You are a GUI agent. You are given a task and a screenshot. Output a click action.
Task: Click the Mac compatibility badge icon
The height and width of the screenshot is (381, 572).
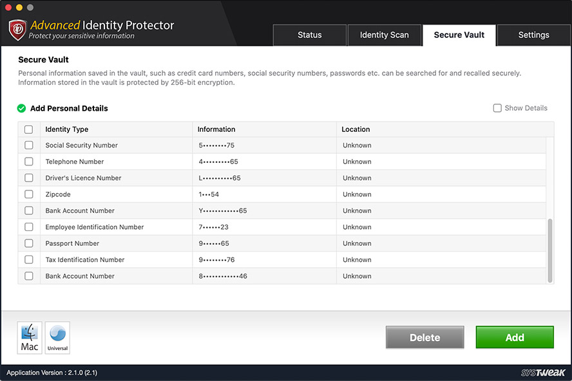[30, 338]
